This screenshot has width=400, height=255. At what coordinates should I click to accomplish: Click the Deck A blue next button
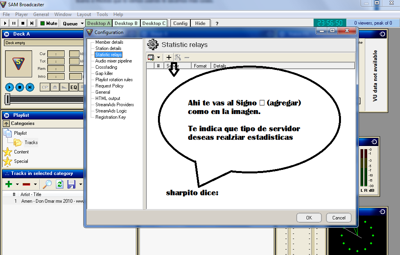30,87
